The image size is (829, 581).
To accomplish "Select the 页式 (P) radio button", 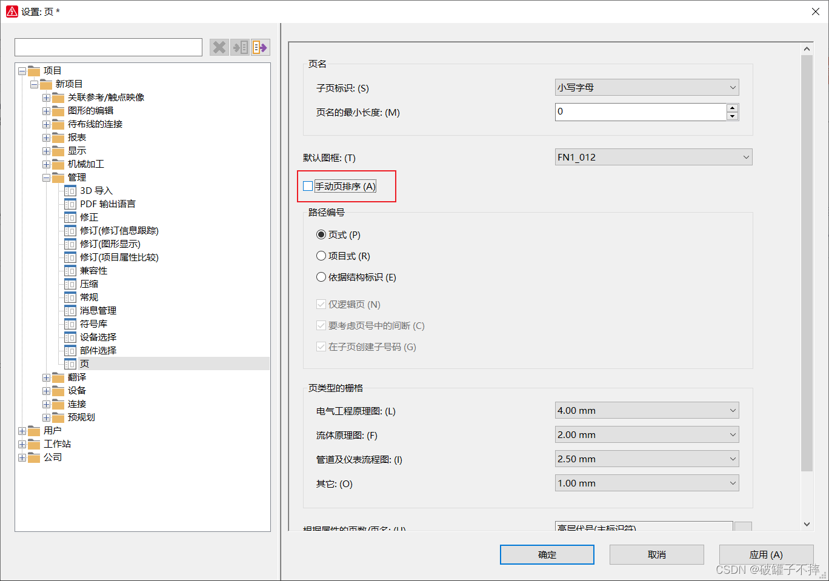I will [321, 234].
